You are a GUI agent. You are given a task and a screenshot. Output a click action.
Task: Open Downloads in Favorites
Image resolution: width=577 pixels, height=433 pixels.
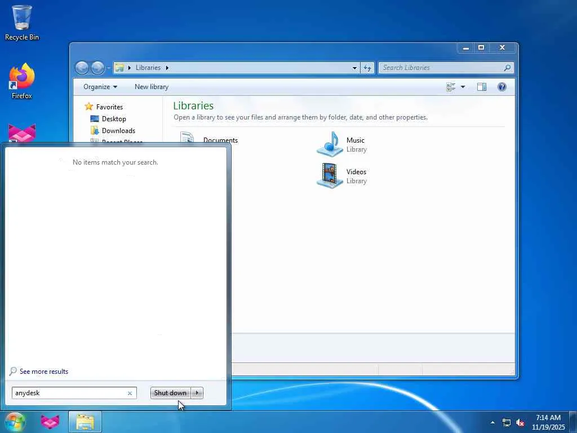[x=113, y=131]
